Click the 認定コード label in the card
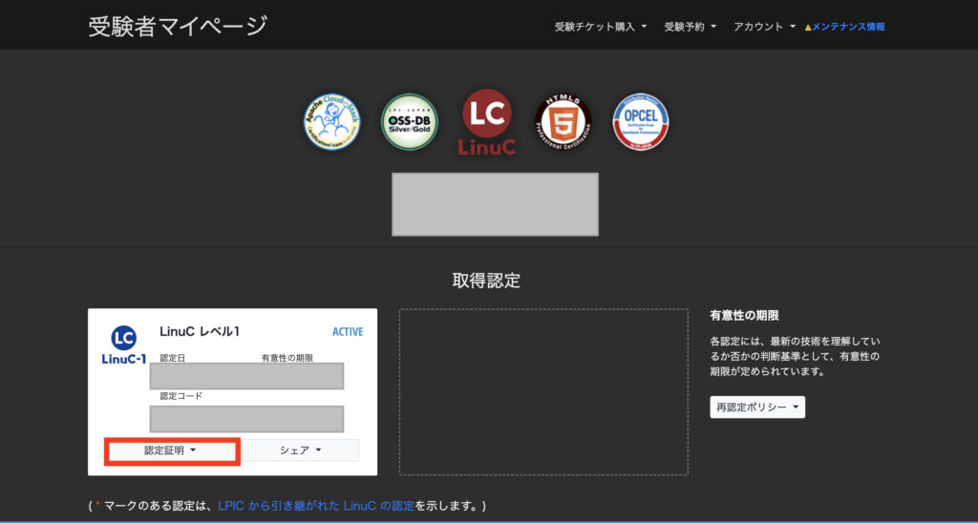Viewport: 978px width, 523px height. click(x=181, y=396)
